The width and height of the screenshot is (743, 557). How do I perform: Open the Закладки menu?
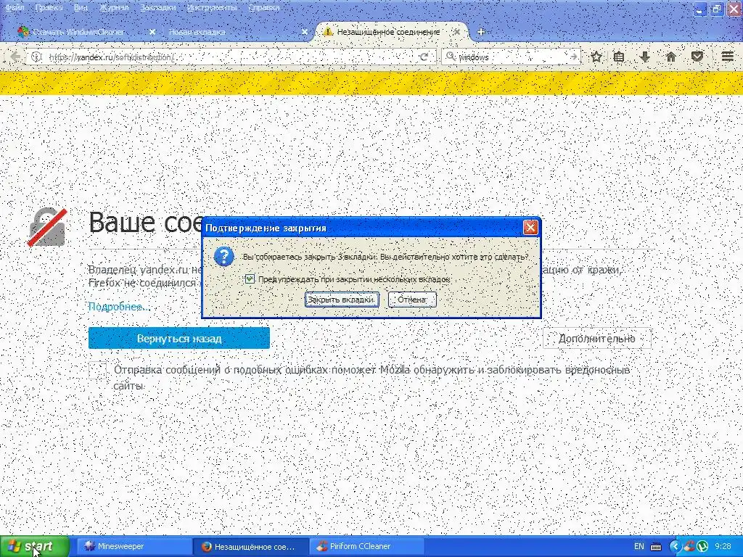[157, 7]
